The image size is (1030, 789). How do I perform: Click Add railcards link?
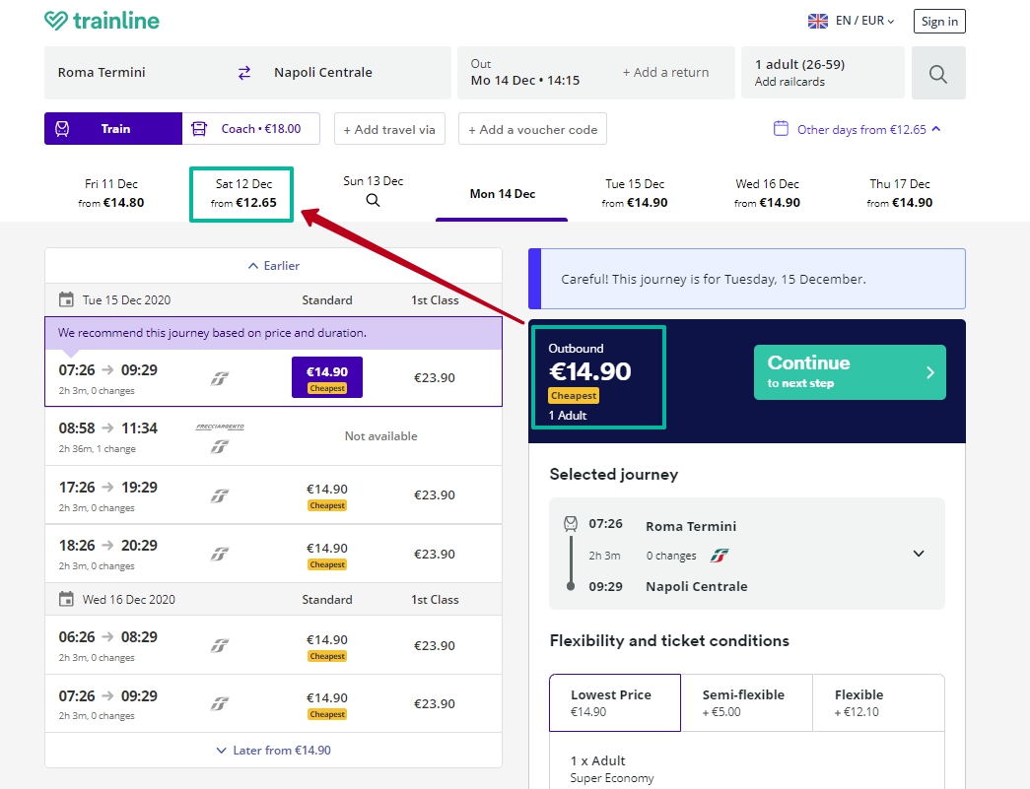790,82
